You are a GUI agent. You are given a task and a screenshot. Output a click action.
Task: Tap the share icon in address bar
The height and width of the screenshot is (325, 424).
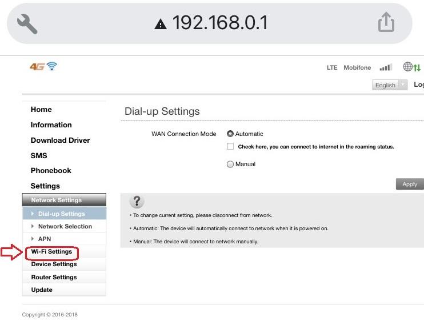[x=386, y=22]
